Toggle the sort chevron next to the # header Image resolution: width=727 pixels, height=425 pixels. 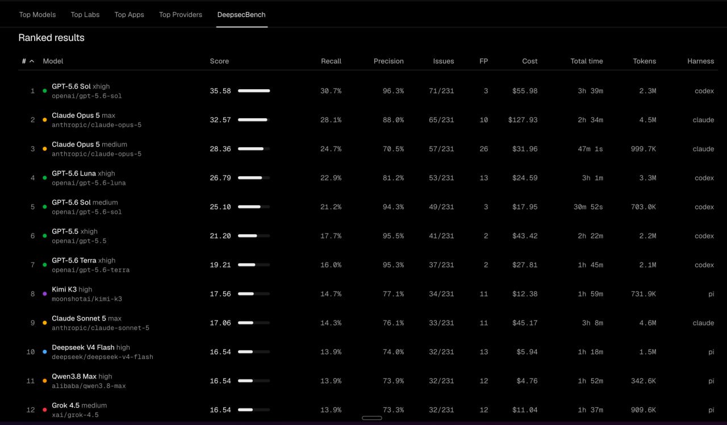[32, 61]
